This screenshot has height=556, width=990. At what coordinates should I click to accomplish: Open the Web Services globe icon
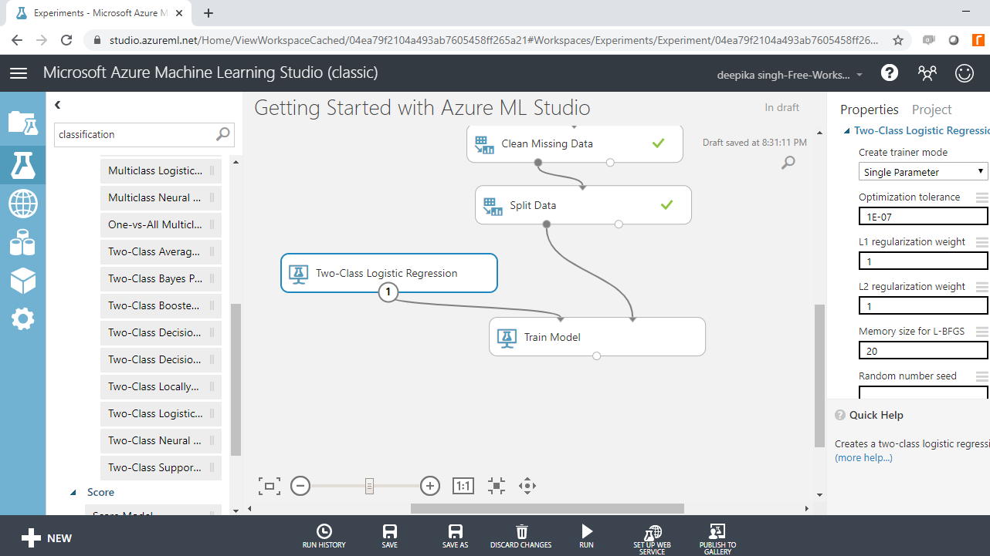[x=22, y=204]
